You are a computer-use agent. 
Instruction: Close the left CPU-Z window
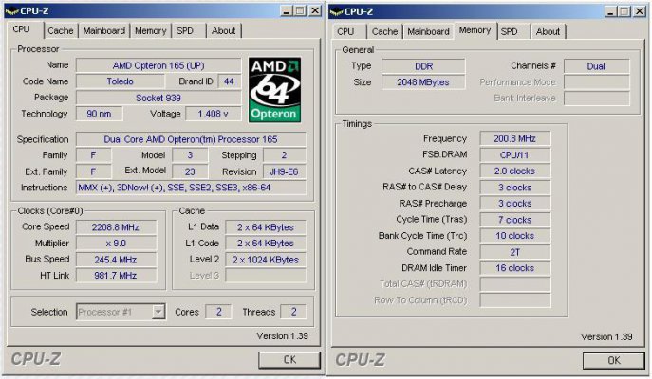point(316,10)
